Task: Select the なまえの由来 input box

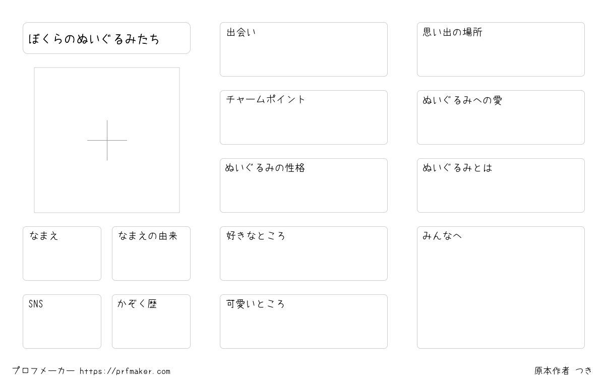Action: (151, 254)
